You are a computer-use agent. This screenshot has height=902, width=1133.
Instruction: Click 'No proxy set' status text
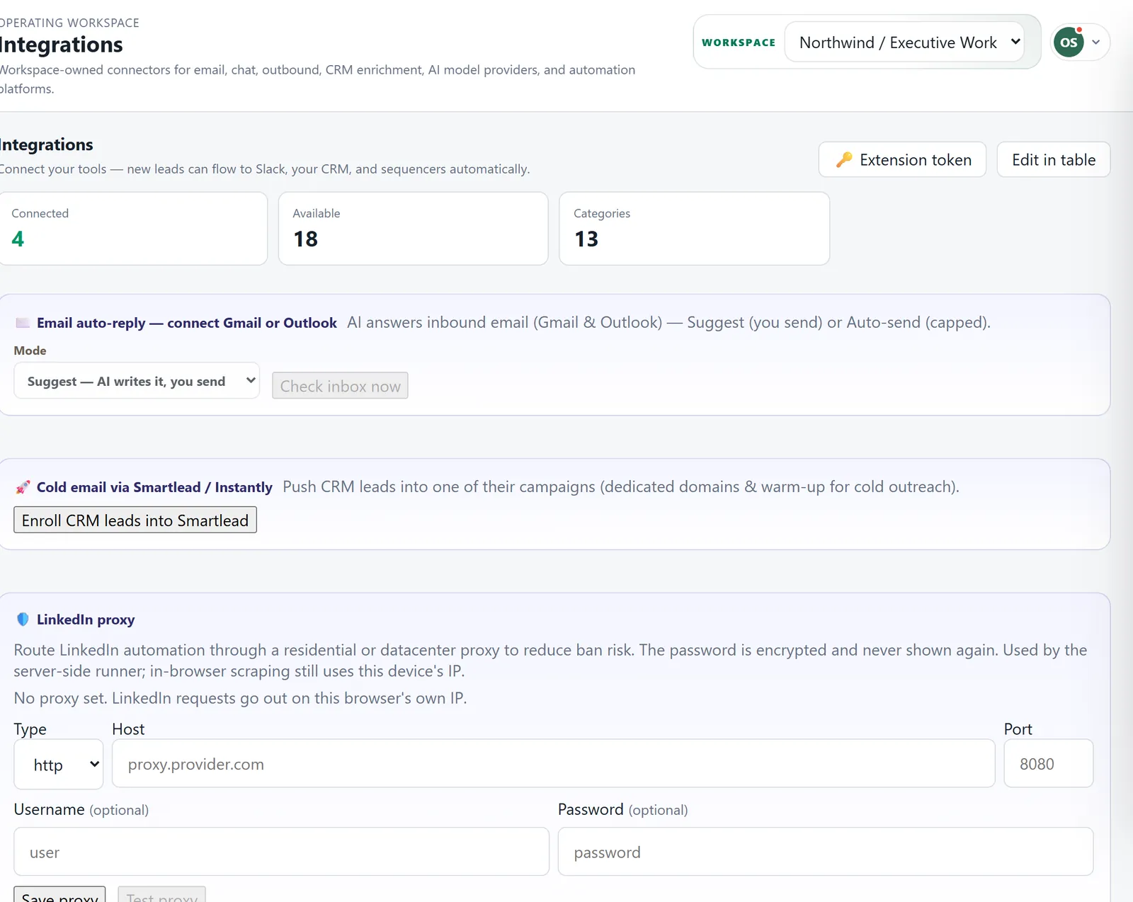click(240, 698)
